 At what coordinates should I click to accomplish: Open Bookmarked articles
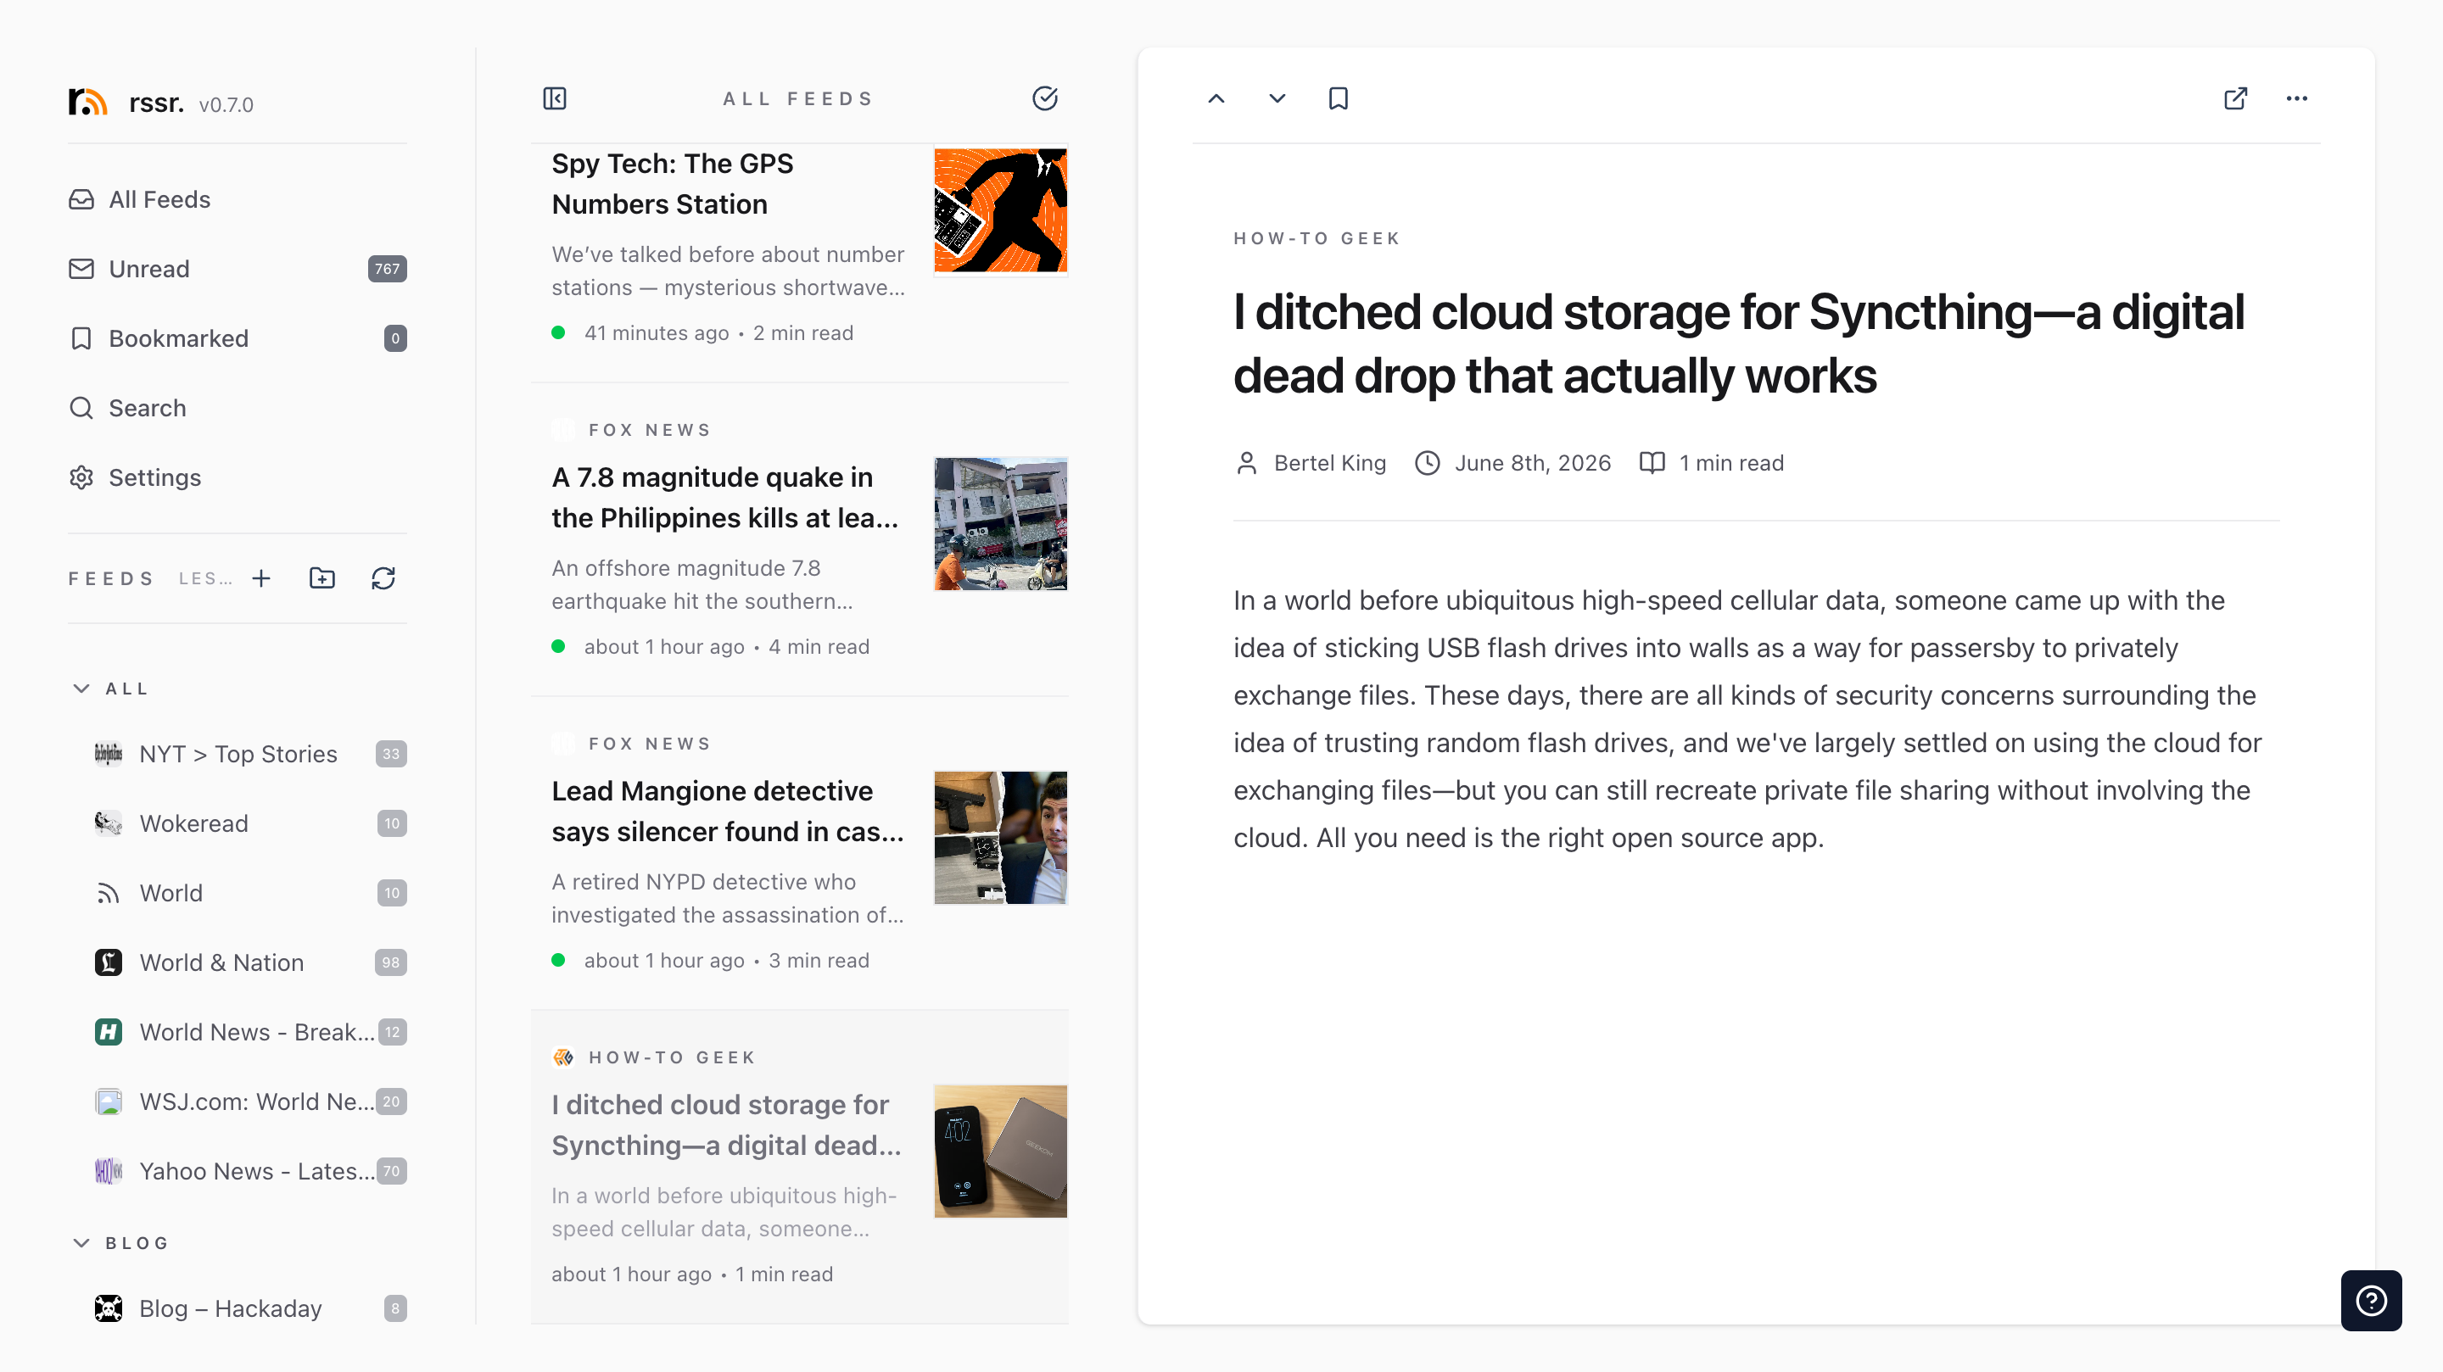[x=238, y=338]
